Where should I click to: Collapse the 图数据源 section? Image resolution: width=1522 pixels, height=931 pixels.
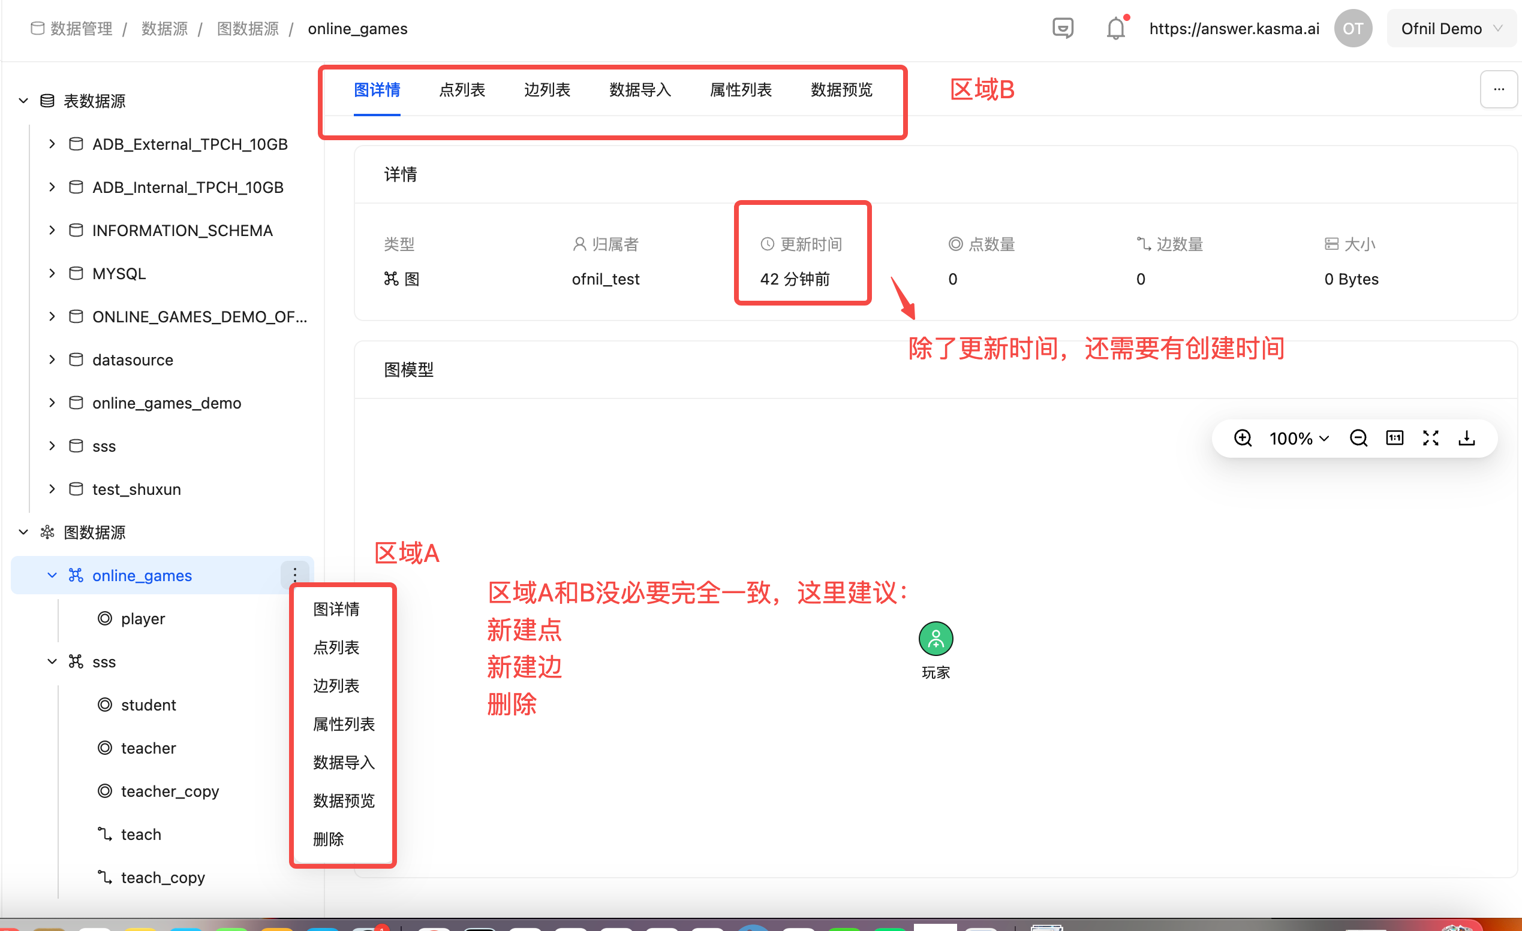pos(23,532)
